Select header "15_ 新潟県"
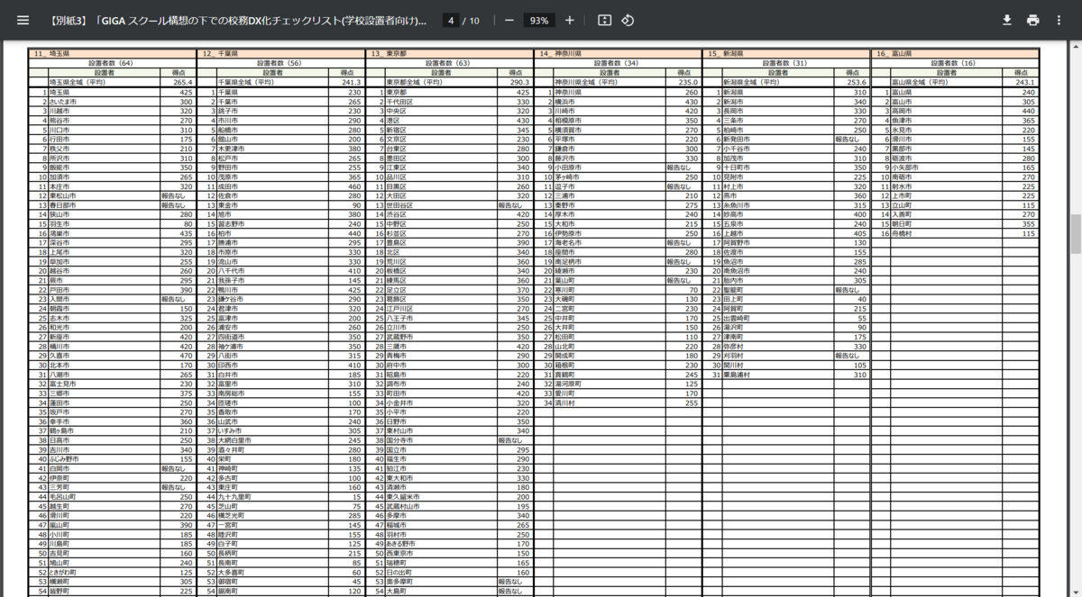Screen dimensions: 1082x597 pyautogui.click(x=726, y=54)
